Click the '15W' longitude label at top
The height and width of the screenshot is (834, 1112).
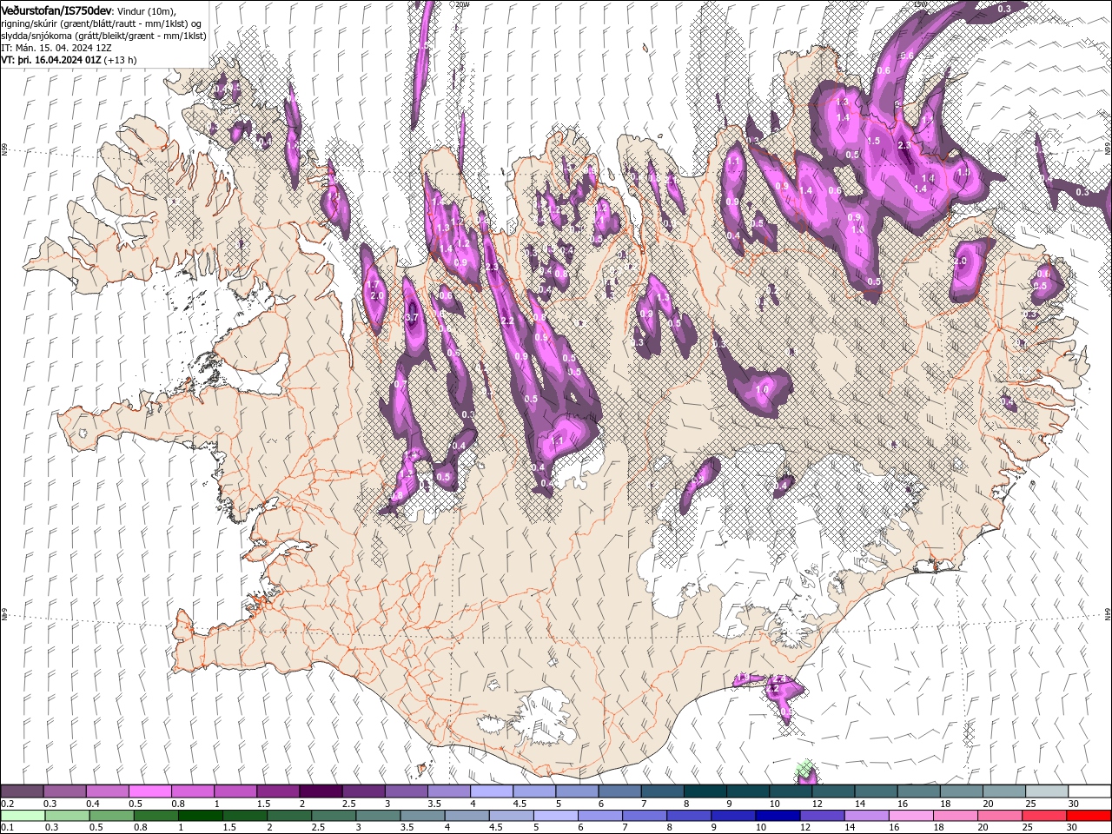click(920, 4)
